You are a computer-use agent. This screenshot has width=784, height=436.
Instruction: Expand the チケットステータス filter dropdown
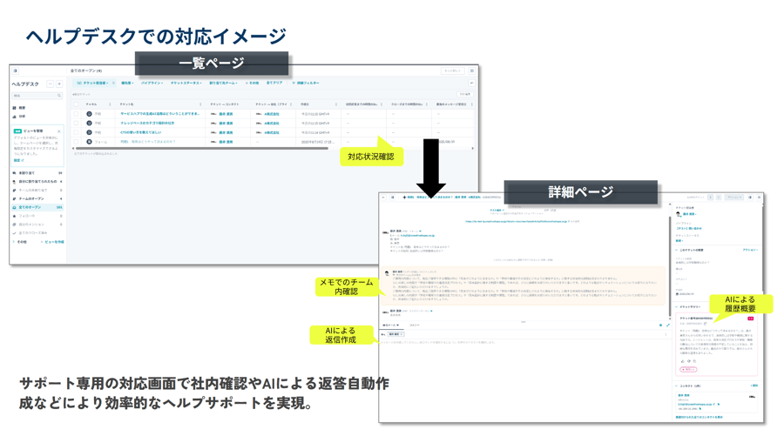(x=186, y=84)
